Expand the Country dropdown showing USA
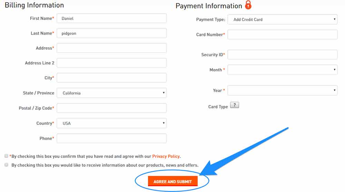 click(x=111, y=123)
